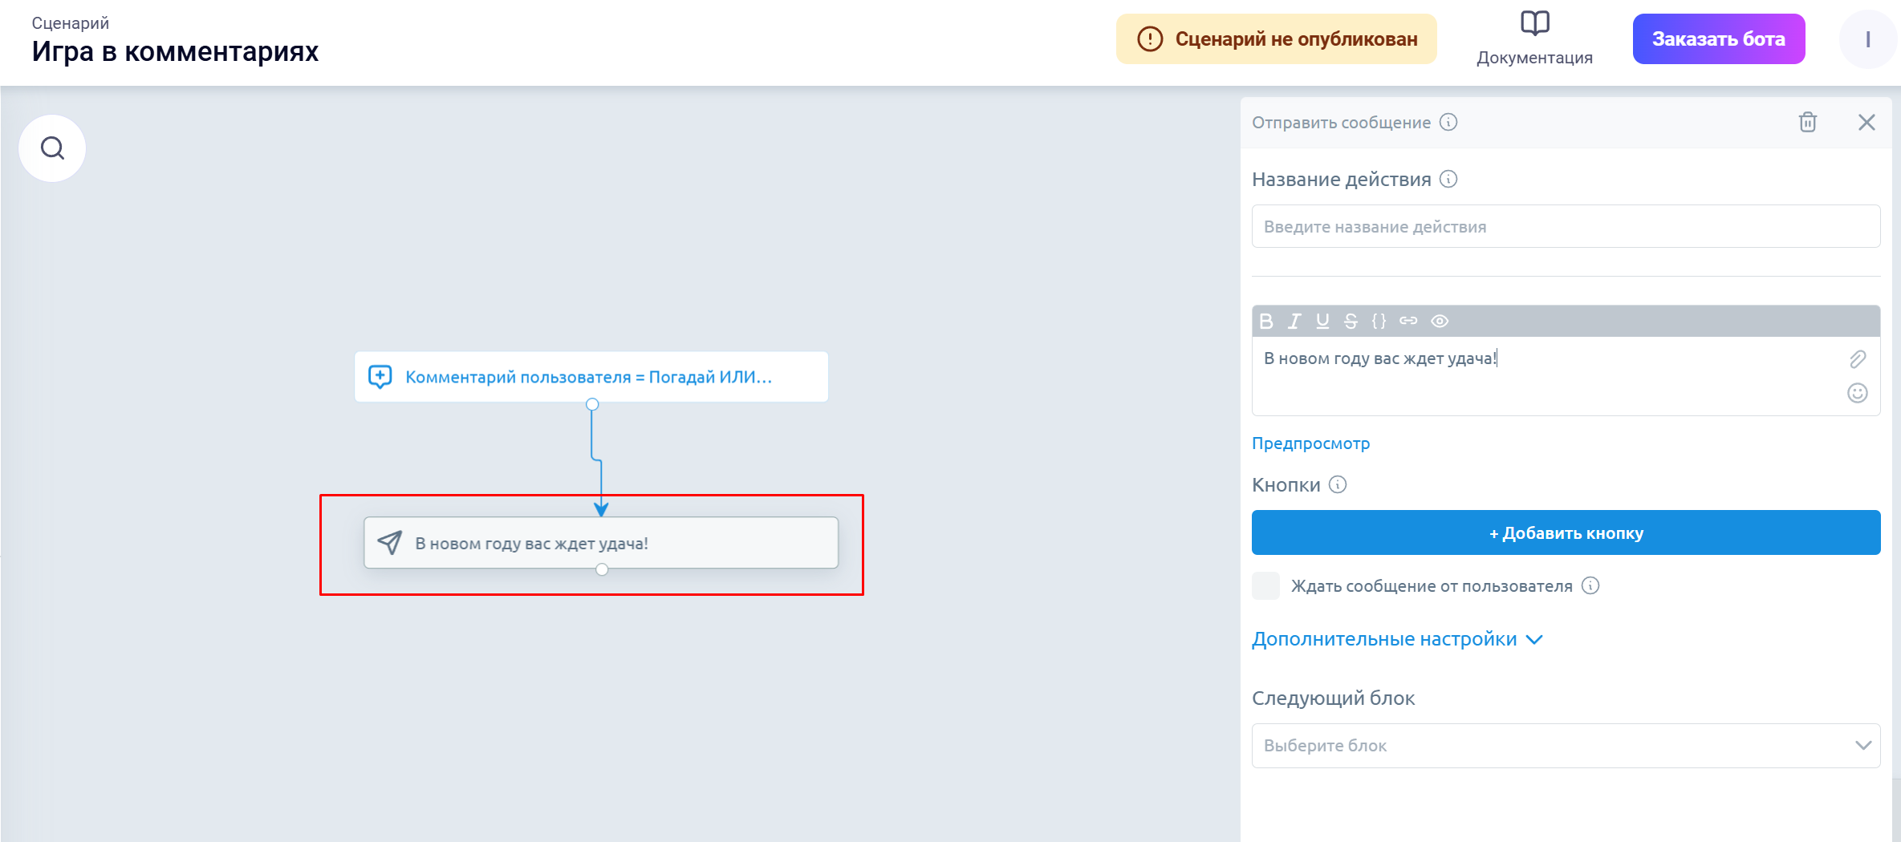
Task: Click the canvas search magnifier icon
Action: (52, 148)
